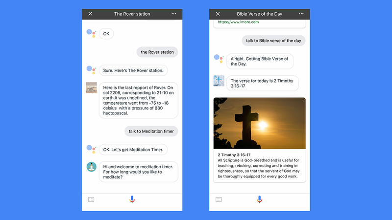The image size is (392, 220).
Task: Click the '2 Timothy 3:16-17' card heading
Action: 234,155
